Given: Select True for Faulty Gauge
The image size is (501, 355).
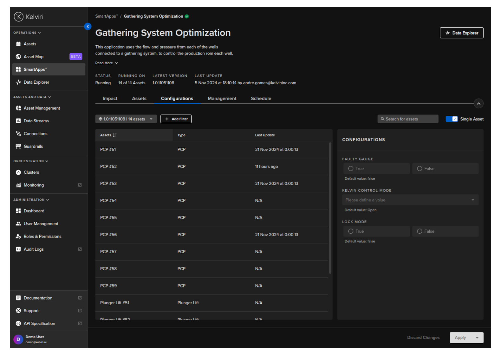Looking at the screenshot, I should (x=351, y=169).
